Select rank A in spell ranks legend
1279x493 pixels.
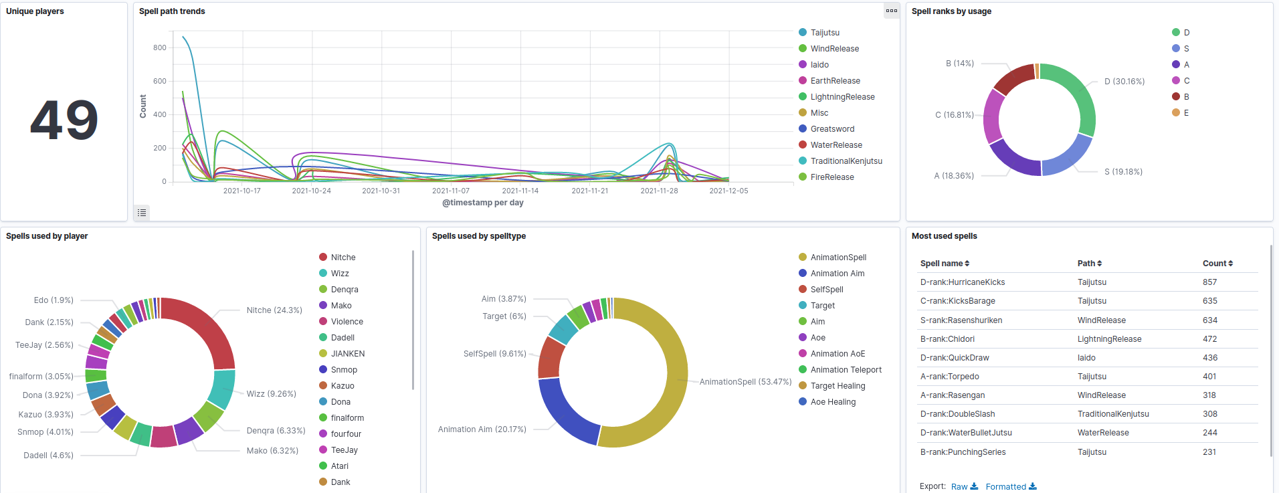1187,65
